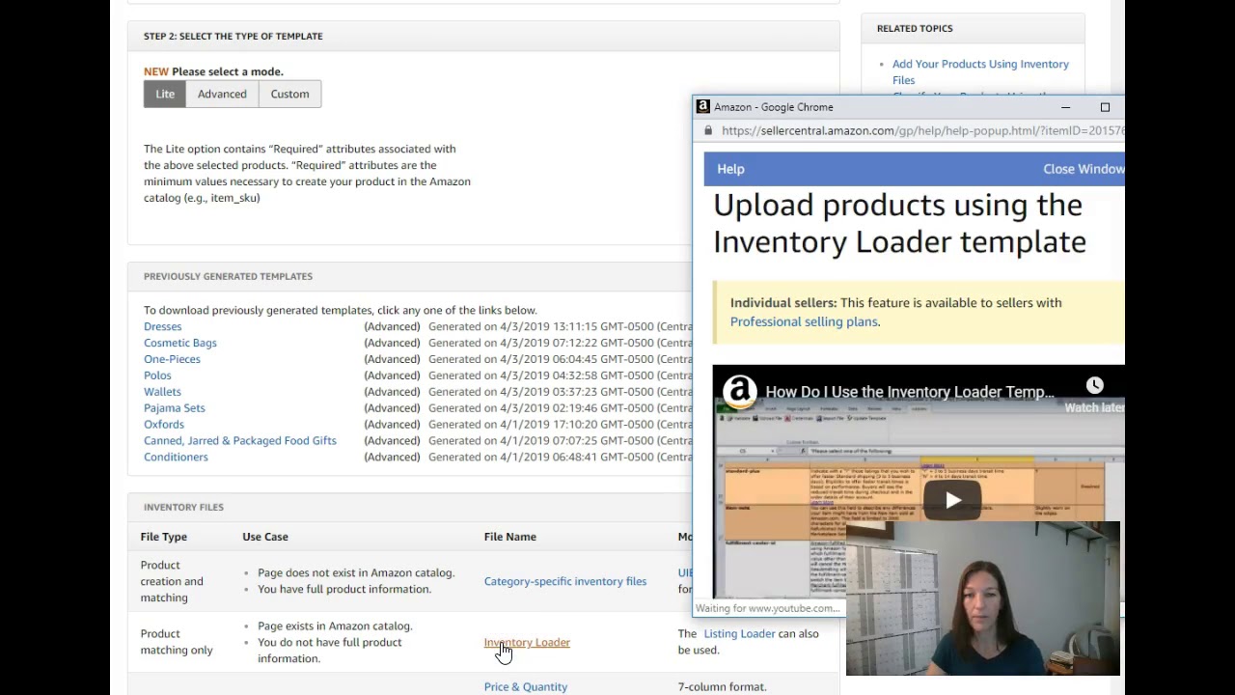Image resolution: width=1235 pixels, height=695 pixels.
Task: Click the lock icon in popup address bar
Action: [x=708, y=130]
